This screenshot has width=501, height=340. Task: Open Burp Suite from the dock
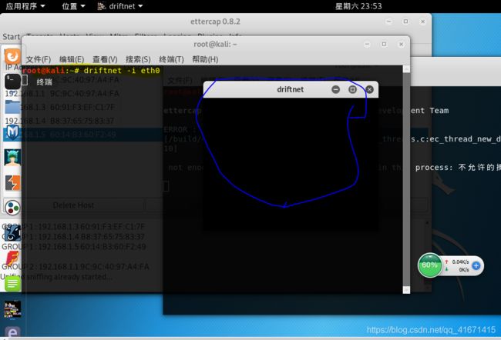point(12,182)
